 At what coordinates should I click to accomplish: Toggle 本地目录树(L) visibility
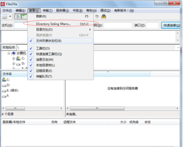pyautogui.click(x=60, y=65)
